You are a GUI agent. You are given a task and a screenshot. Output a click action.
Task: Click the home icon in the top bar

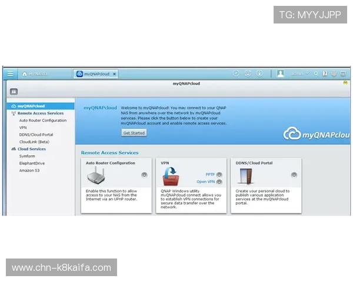click(x=25, y=74)
